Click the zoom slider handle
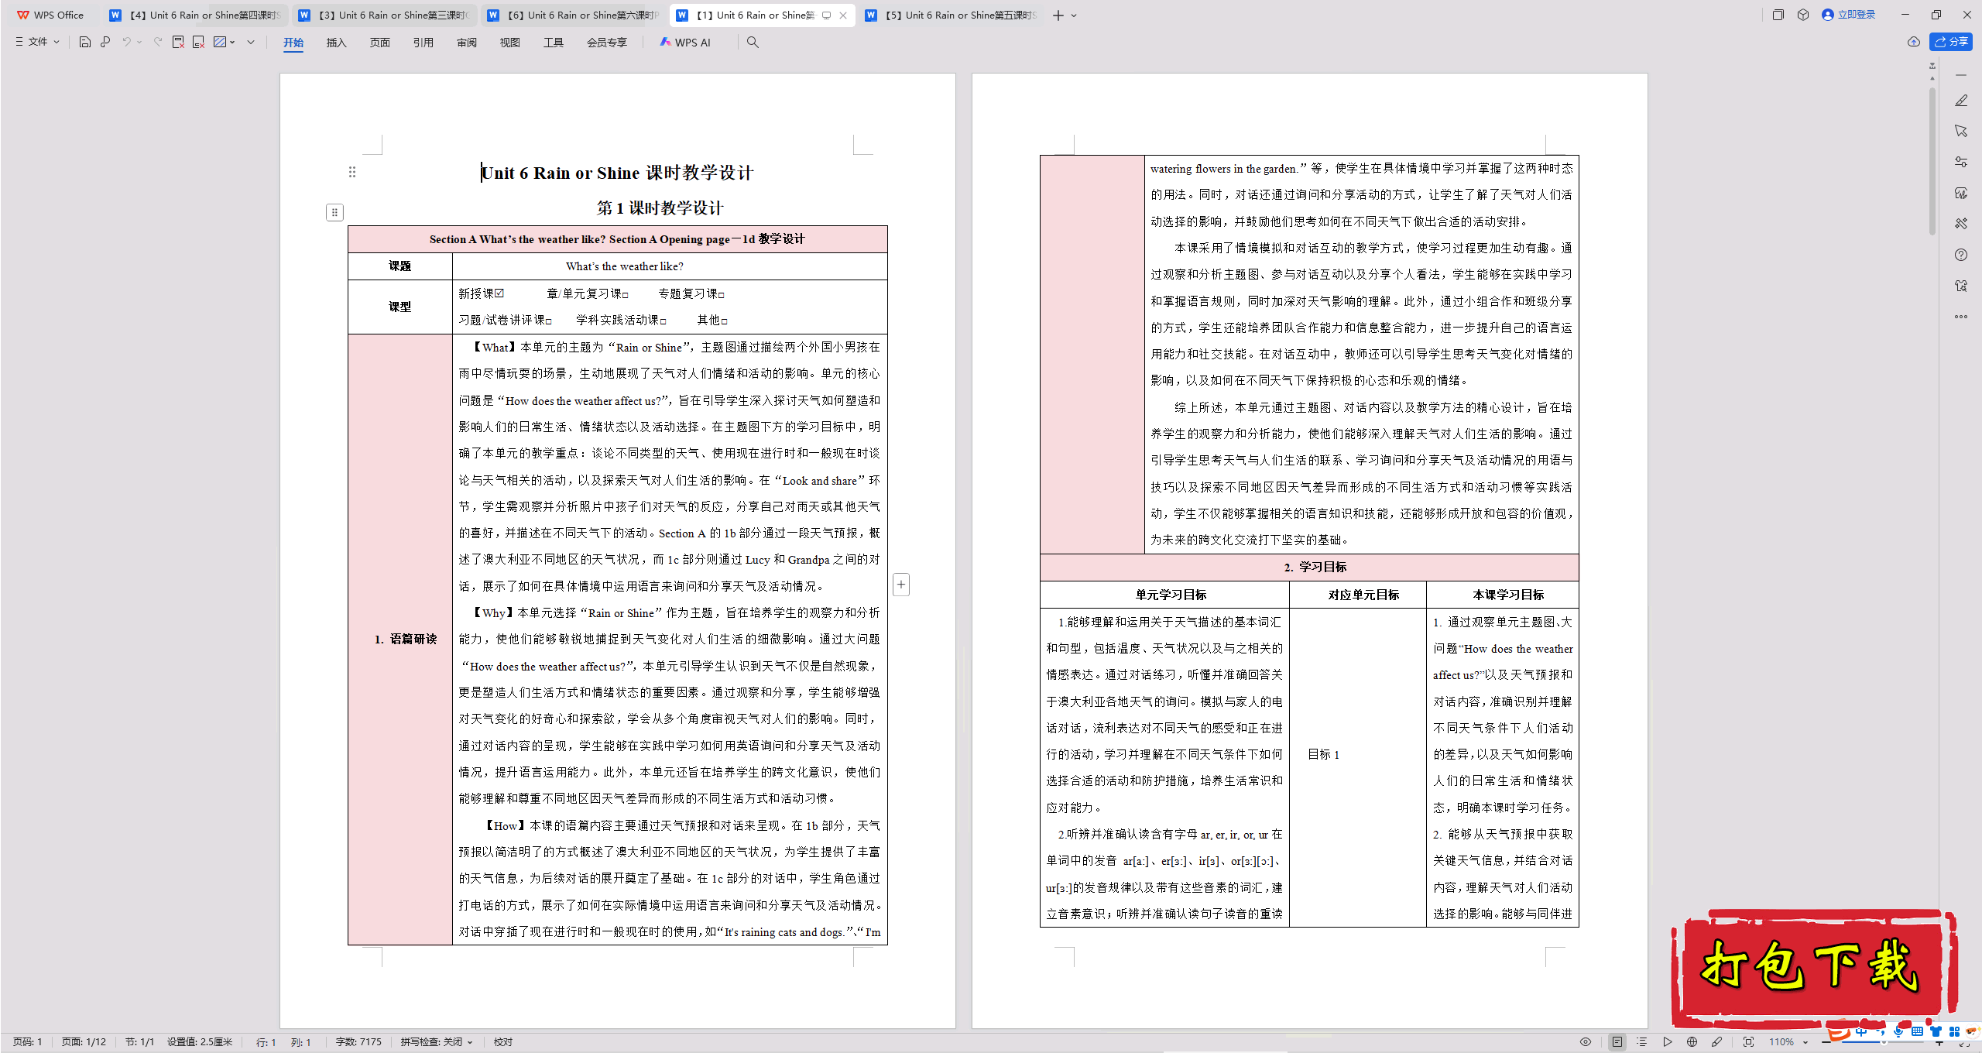This screenshot has height=1053, width=1982. pos(1884,1042)
